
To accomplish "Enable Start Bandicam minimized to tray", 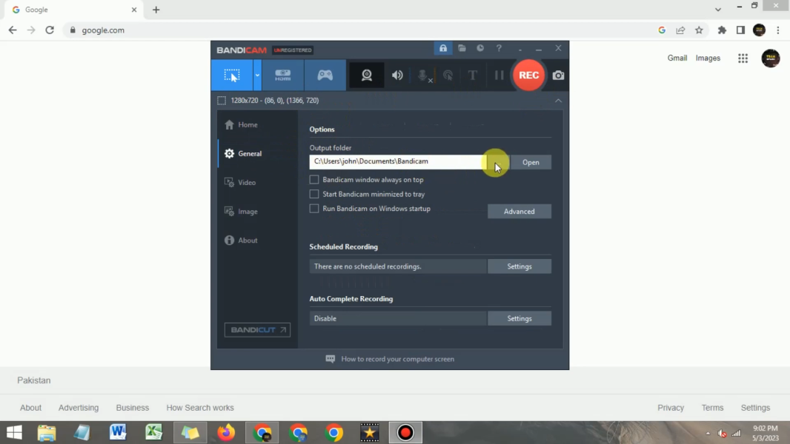I will [314, 194].
